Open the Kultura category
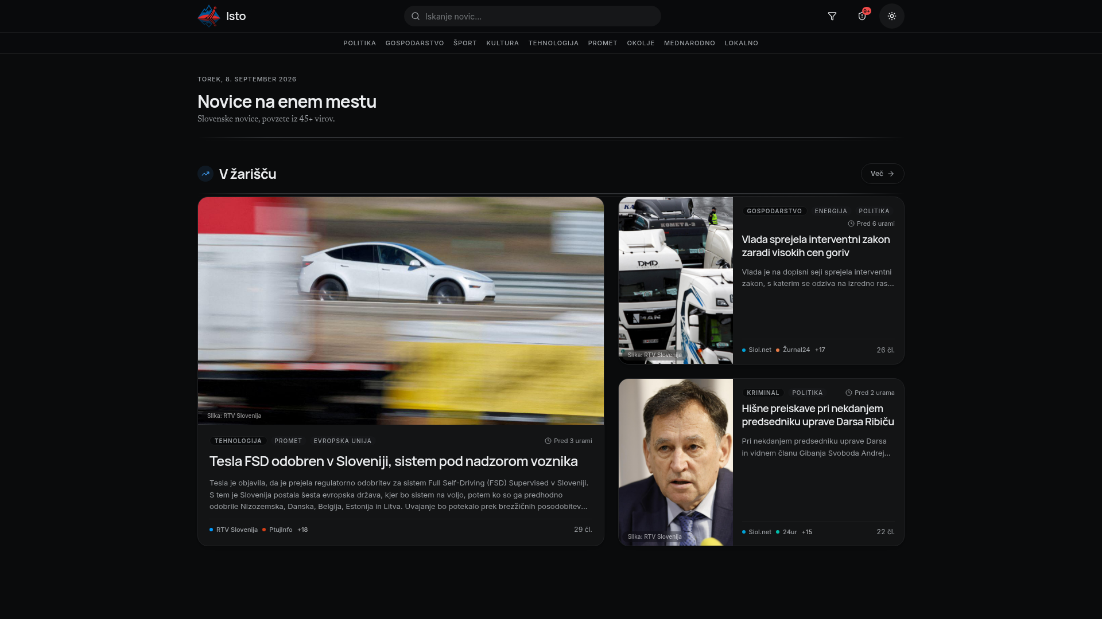 [x=503, y=43]
